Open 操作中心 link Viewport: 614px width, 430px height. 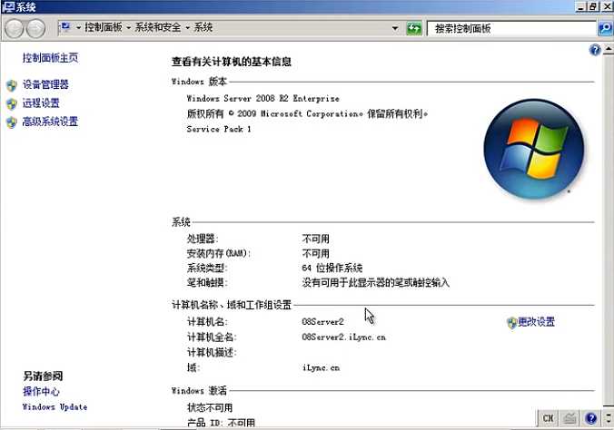coord(41,391)
